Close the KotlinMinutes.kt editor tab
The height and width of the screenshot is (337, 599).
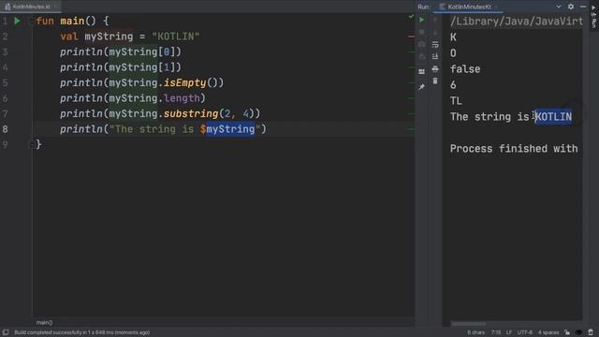[x=56, y=7]
